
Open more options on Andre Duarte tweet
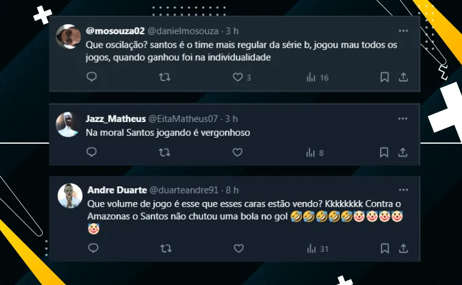click(x=404, y=189)
